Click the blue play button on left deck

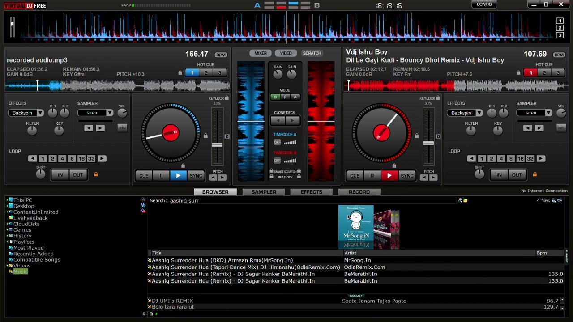coord(178,176)
